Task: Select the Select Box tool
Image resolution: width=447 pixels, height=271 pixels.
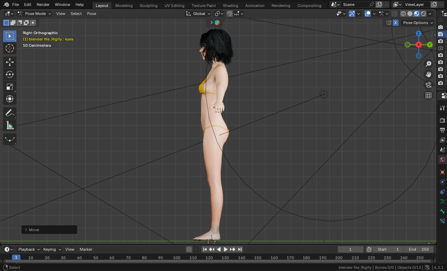Action: [x=10, y=36]
